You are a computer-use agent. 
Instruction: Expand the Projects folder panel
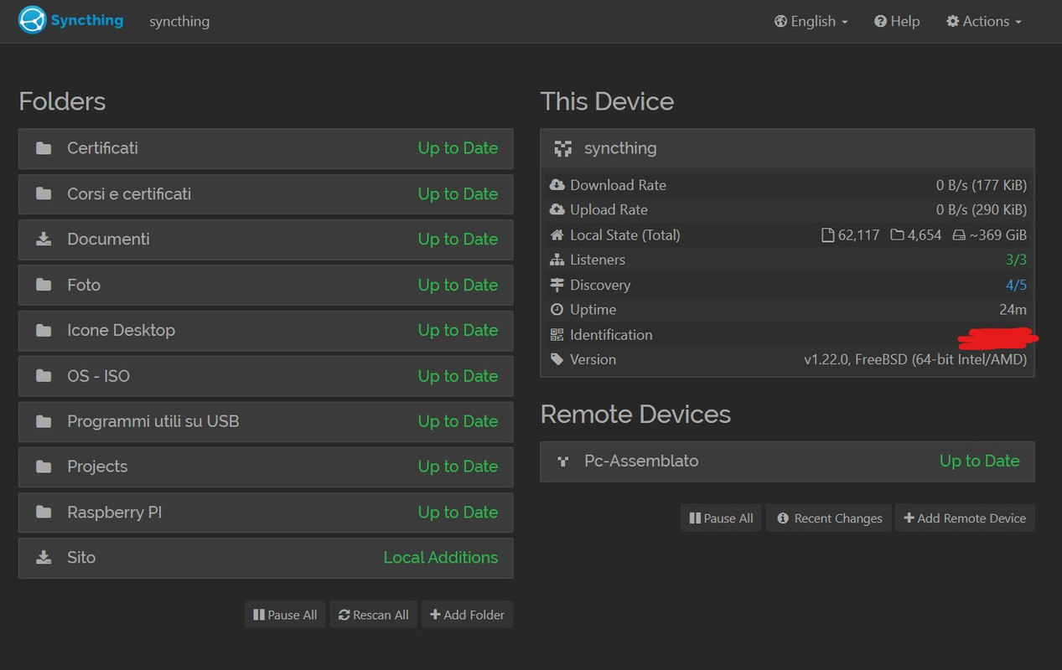click(x=266, y=467)
